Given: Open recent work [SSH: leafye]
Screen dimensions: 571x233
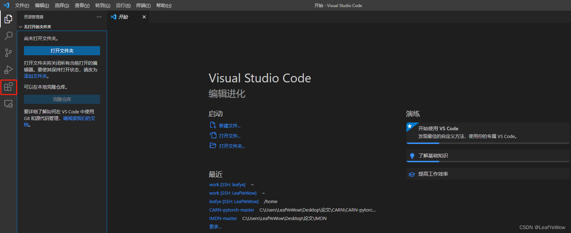Looking at the screenshot, I should click(x=227, y=185).
